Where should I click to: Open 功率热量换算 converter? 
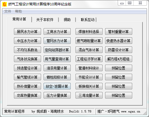(27, 95)
